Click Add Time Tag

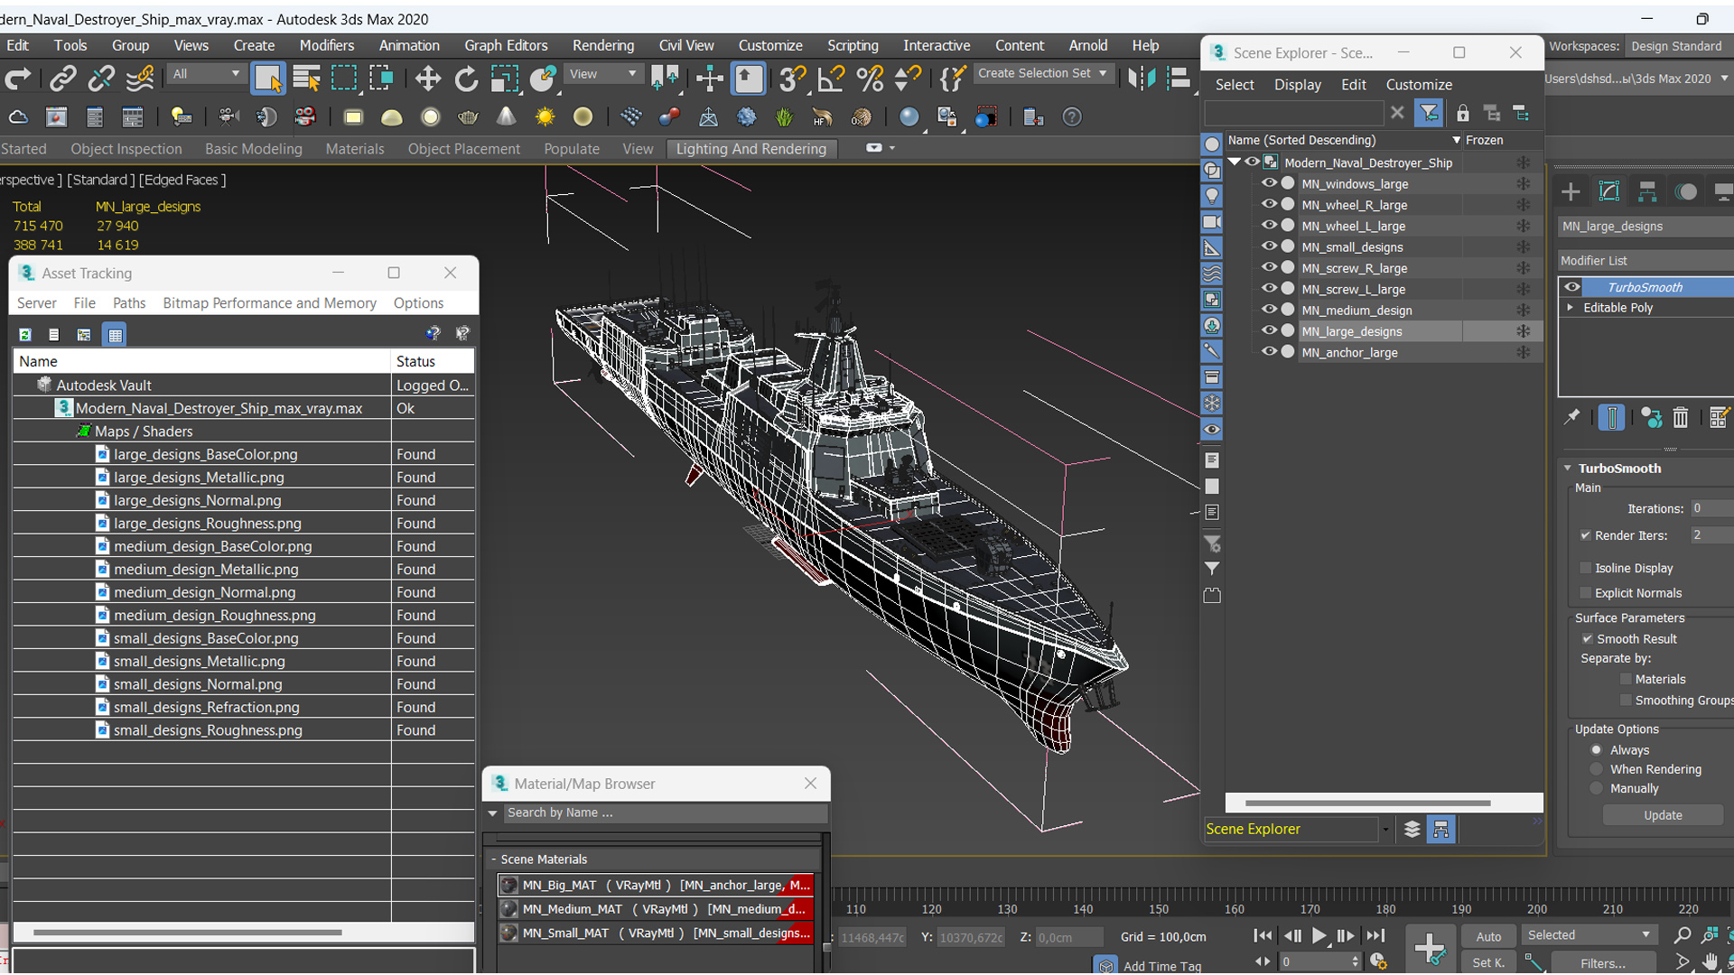(1161, 966)
